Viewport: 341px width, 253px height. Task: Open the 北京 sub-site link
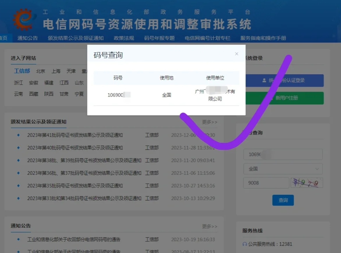[x=40, y=71]
